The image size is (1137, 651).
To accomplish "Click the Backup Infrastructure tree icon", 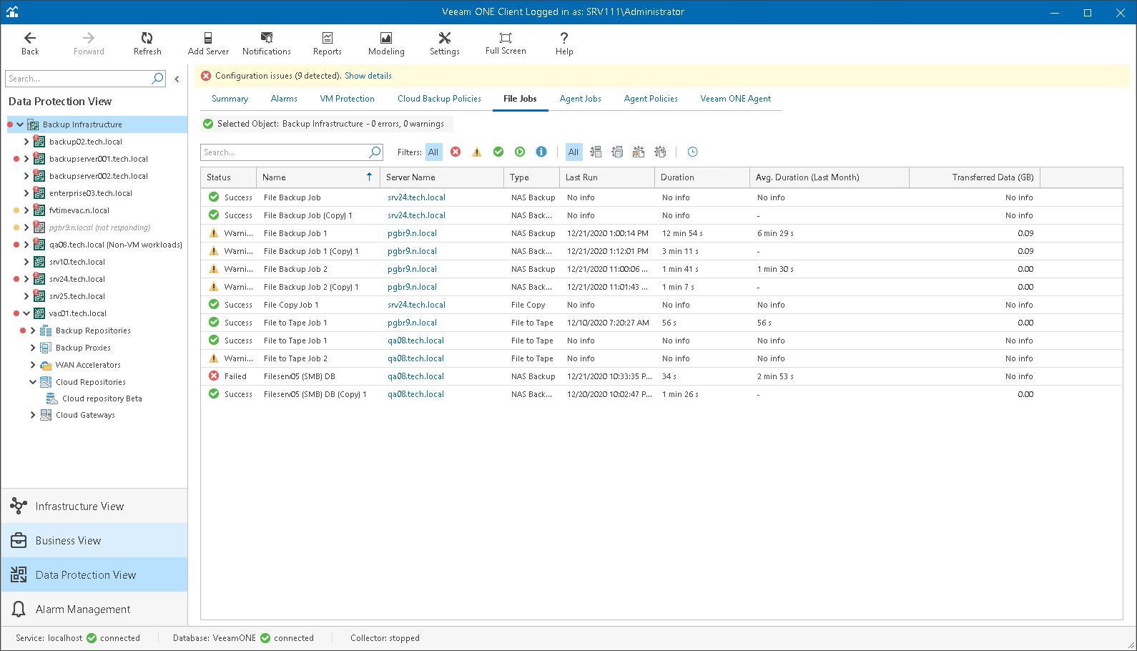I will click(33, 124).
